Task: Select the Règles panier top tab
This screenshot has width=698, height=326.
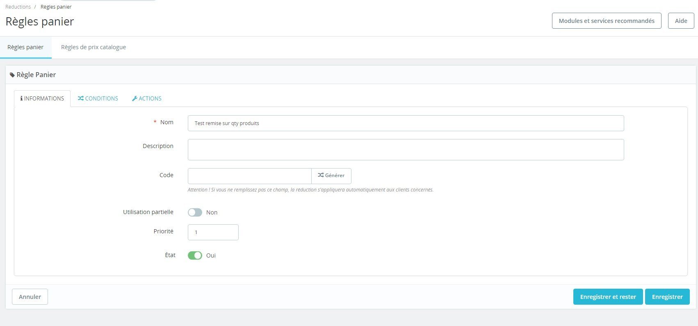Action: (x=25, y=47)
